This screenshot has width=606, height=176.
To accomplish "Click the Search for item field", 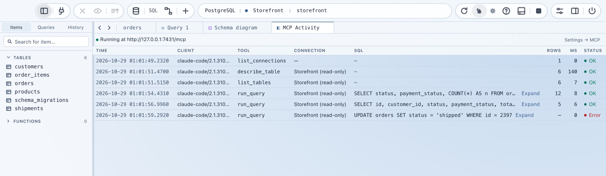I will point(46,41).
